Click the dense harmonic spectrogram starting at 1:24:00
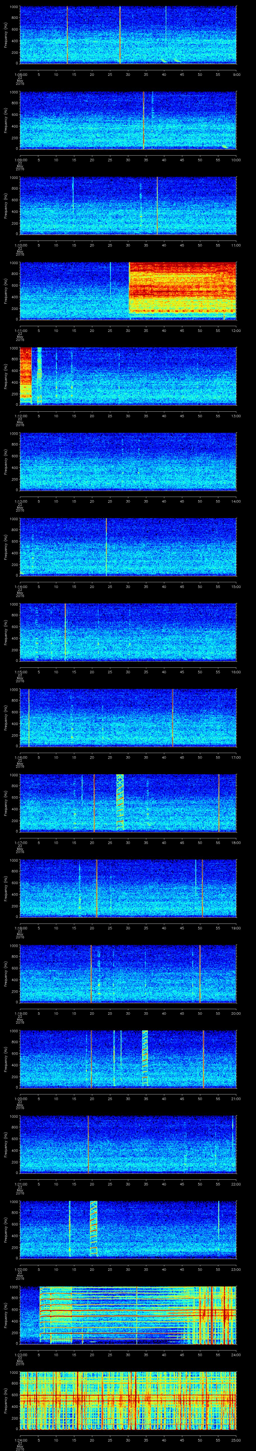This screenshot has height=1451, width=256. 128,1401
